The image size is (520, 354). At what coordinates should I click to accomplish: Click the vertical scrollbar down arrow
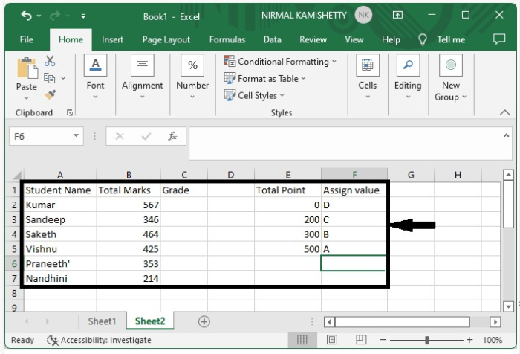(508, 306)
